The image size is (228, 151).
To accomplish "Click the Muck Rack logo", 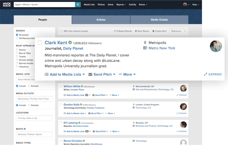I will coord(7,5).
